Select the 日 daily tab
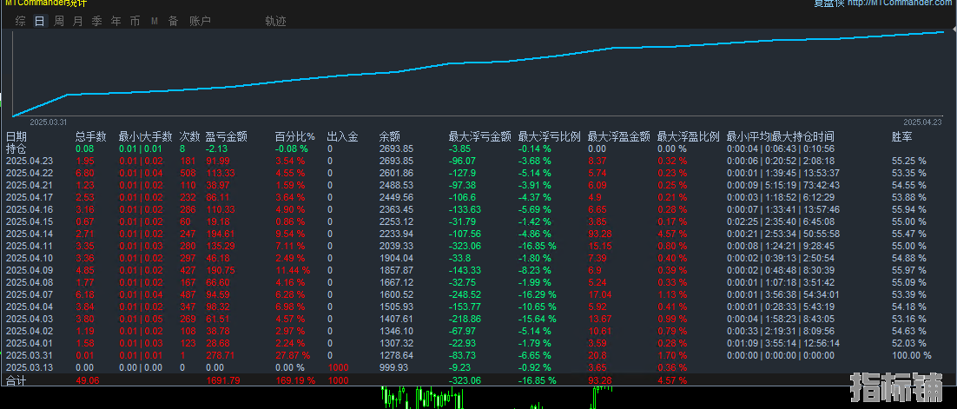 40,22
